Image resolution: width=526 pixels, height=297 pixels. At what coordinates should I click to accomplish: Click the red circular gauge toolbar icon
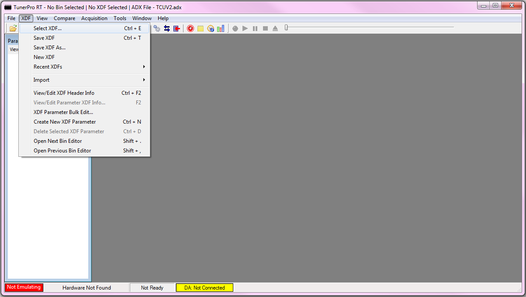coord(190,28)
